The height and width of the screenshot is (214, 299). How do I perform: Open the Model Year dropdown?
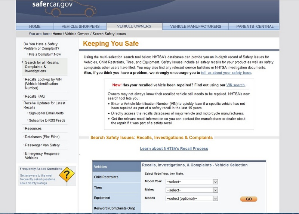tap(192, 182)
